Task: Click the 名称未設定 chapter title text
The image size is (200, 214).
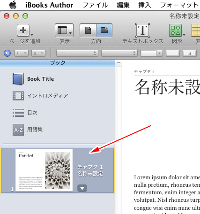Action: (167, 87)
